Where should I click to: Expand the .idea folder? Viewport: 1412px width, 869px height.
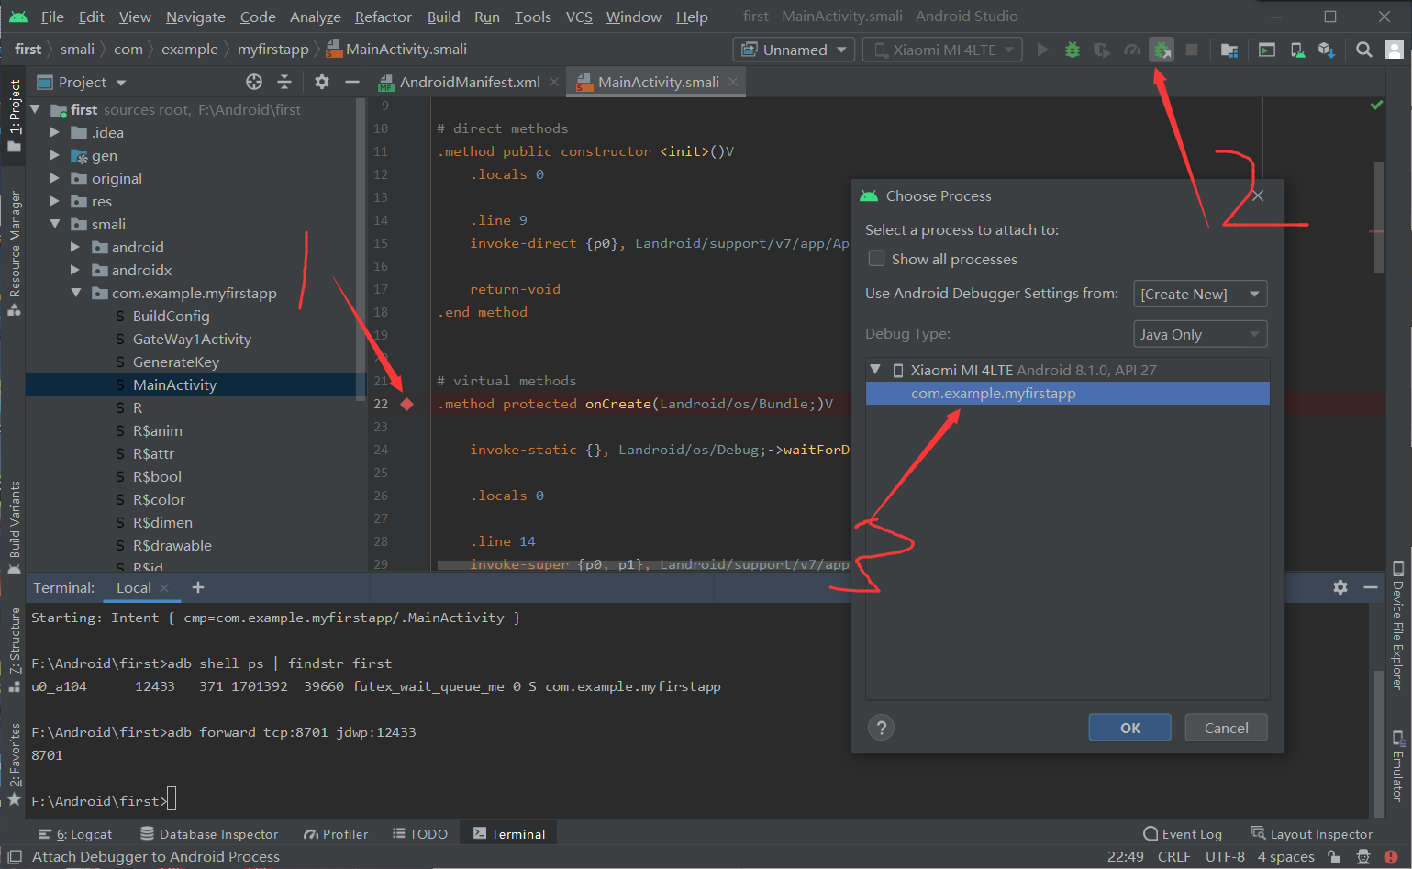pyautogui.click(x=54, y=132)
